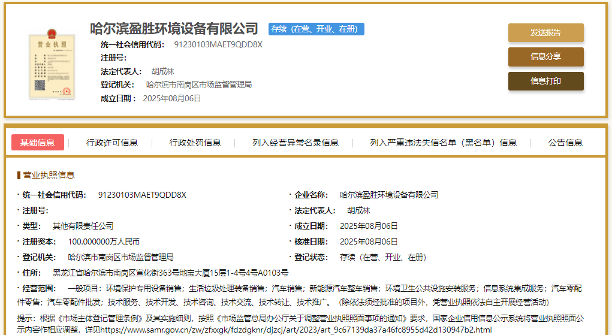Click the blue 存续 status badge
Image resolution: width=612 pixels, height=335 pixels.
(316, 29)
